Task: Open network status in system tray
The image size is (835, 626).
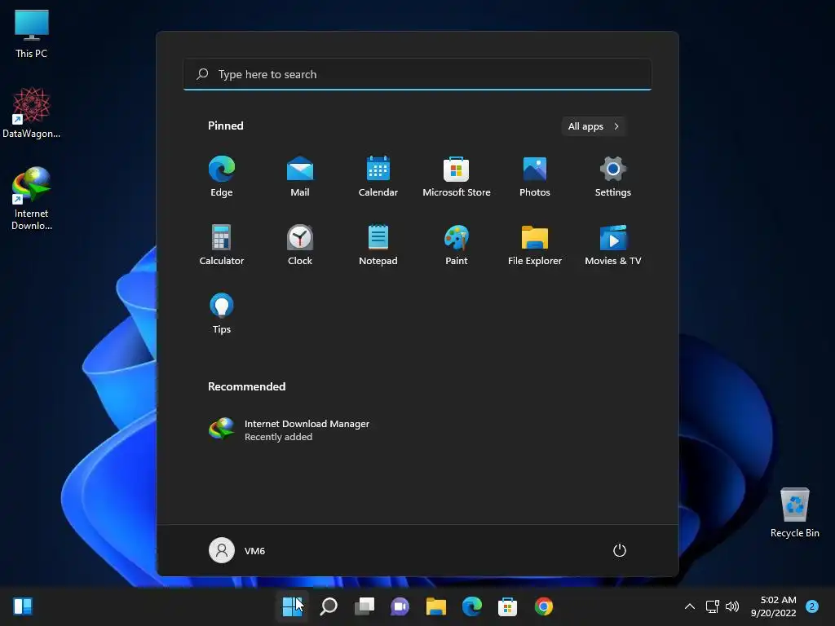Action: click(713, 606)
